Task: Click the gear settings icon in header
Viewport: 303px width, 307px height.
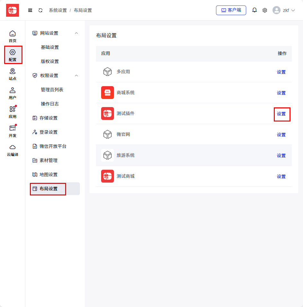Action: (265, 10)
